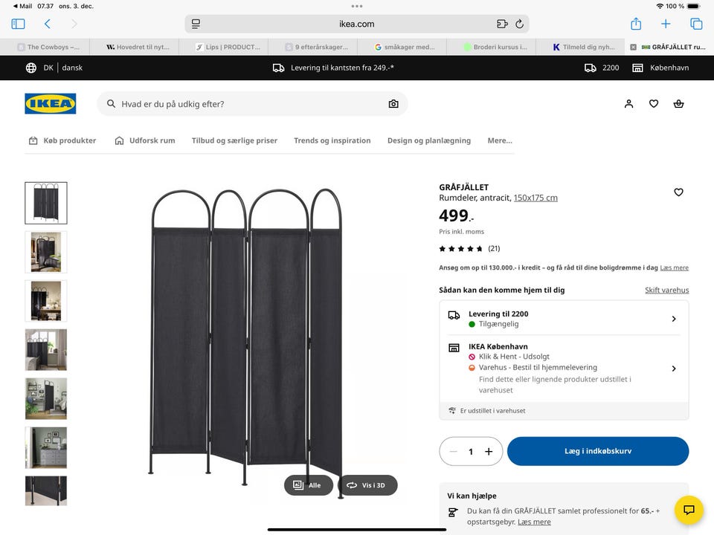Increase quantity with the plus button
The image size is (714, 535).
tap(489, 451)
